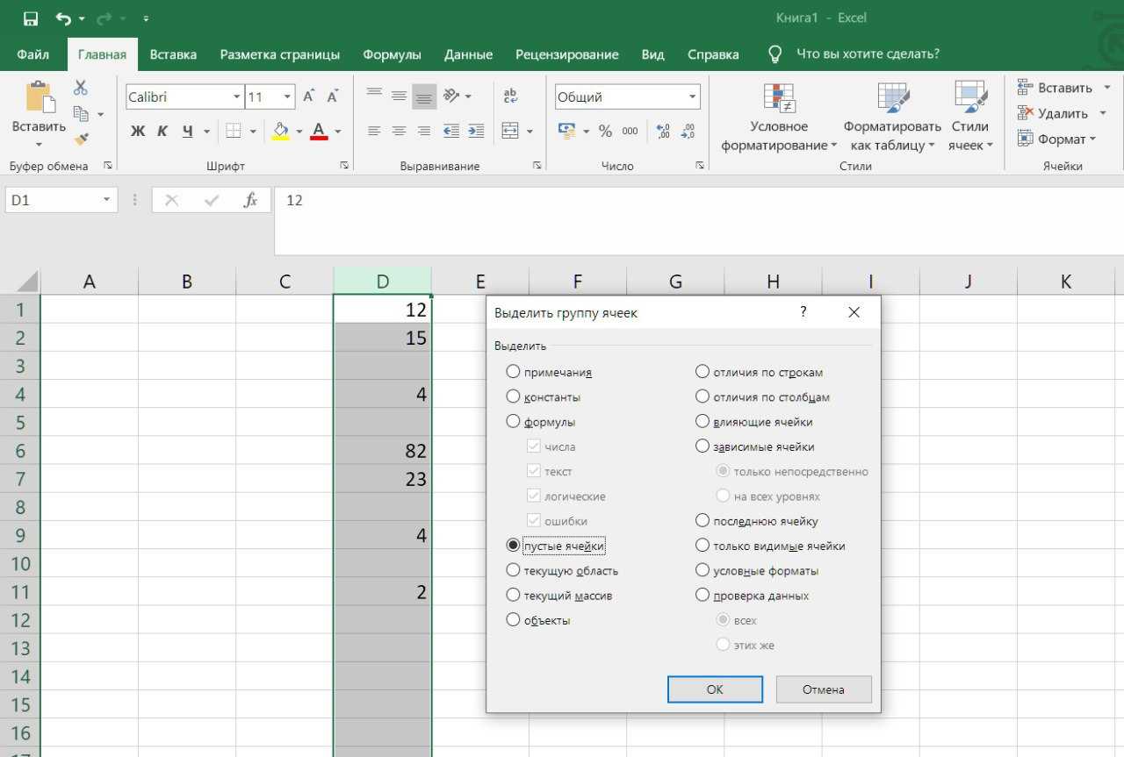
Task: Click the wrap text icon
Action: (511, 96)
